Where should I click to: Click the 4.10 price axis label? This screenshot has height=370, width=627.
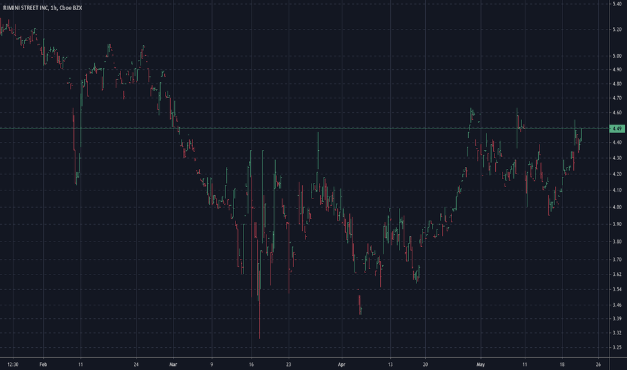(x=617, y=190)
